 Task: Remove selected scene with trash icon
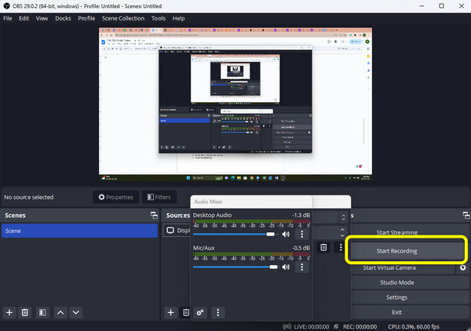(x=25, y=313)
